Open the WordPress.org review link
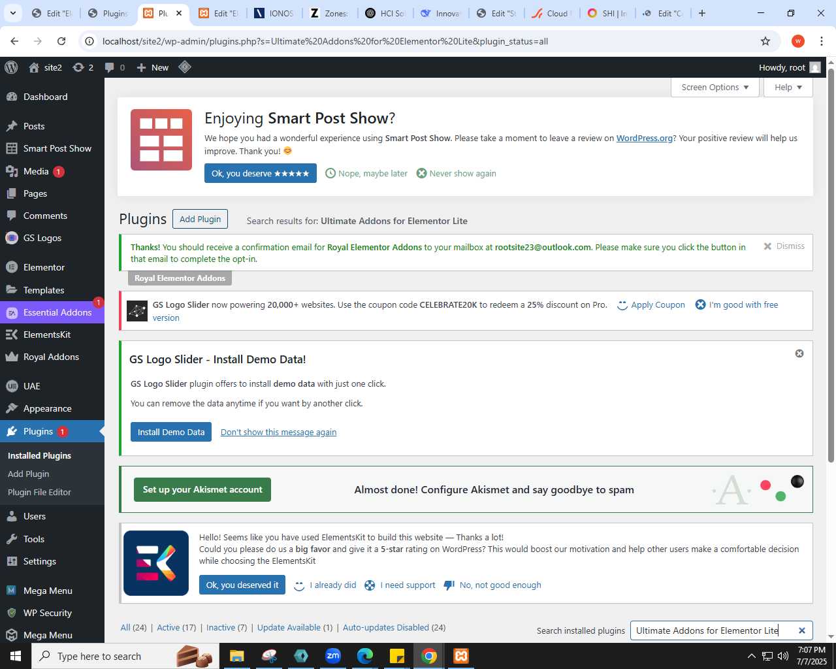836x669 pixels. 645,138
